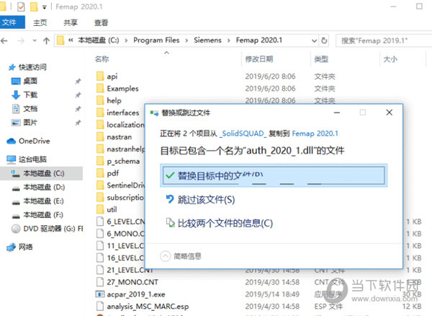
Task: Open the recent locations dropdown arrow
Action: 35,41
